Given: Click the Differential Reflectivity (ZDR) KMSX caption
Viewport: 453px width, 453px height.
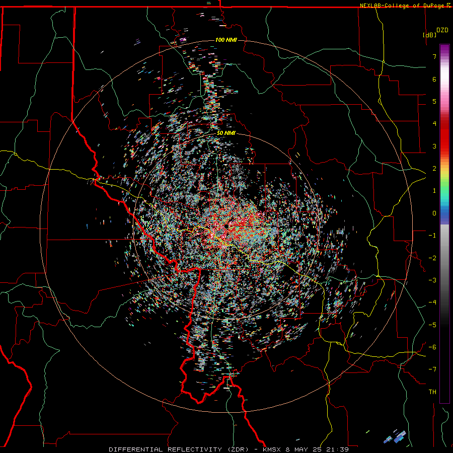Looking at the screenshot, I should click(229, 449).
